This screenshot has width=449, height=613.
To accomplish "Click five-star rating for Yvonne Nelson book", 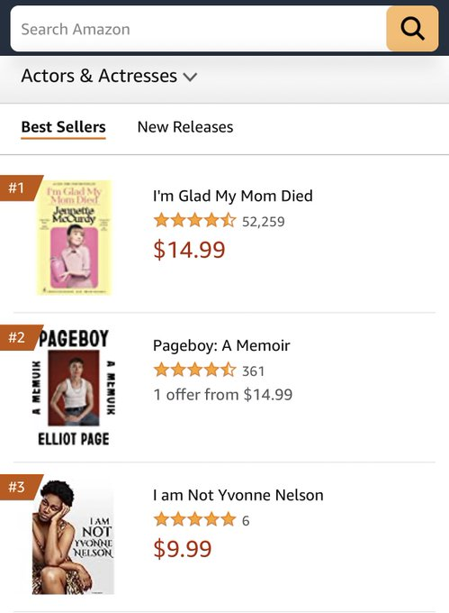I will (194, 520).
